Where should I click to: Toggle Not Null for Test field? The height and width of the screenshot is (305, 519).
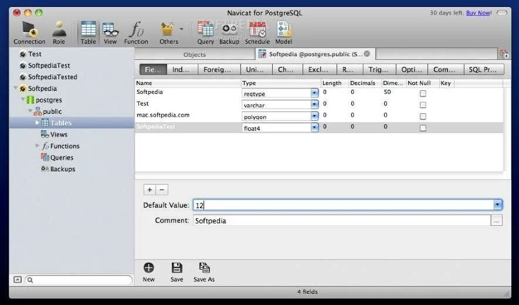coord(423,105)
